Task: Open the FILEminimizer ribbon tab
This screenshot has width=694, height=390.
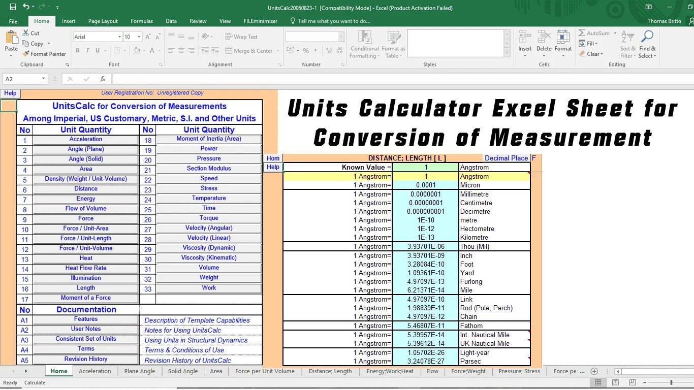Action: 261,21
